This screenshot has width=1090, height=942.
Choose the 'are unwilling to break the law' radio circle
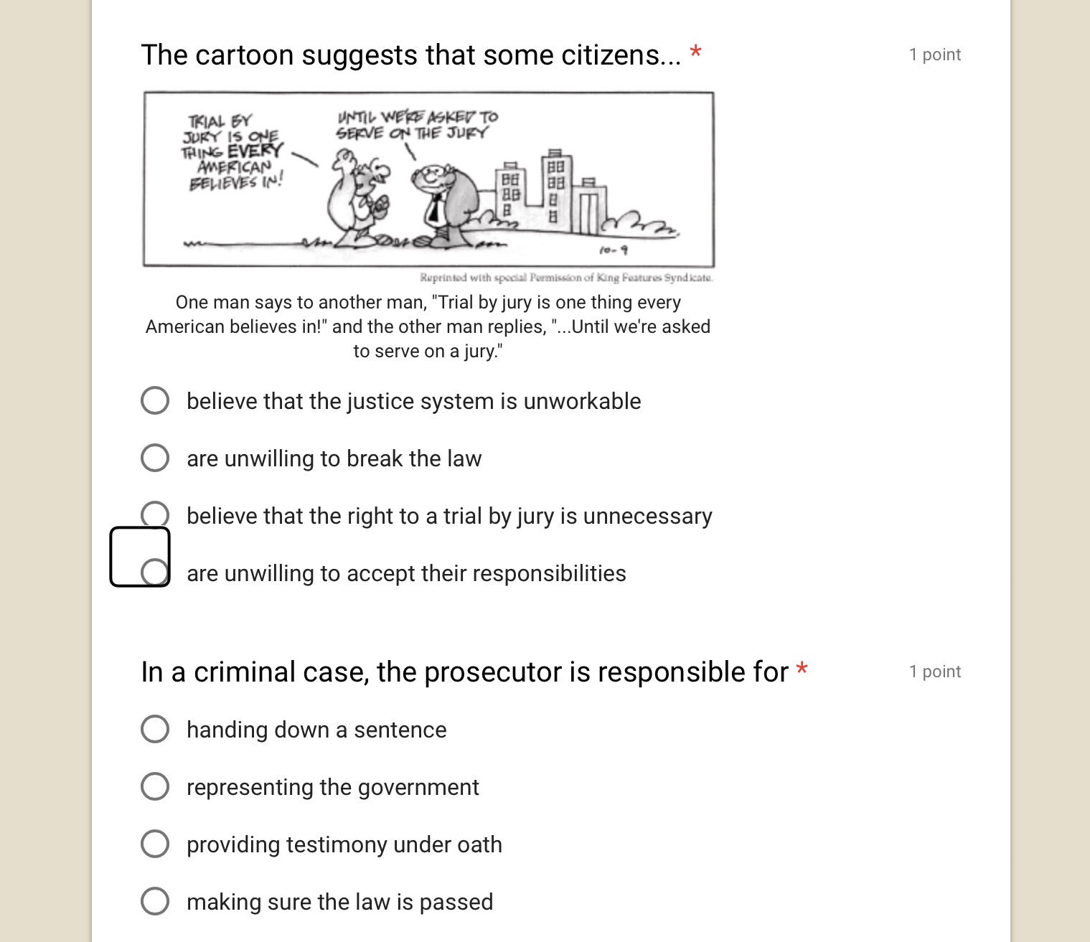pyautogui.click(x=155, y=458)
